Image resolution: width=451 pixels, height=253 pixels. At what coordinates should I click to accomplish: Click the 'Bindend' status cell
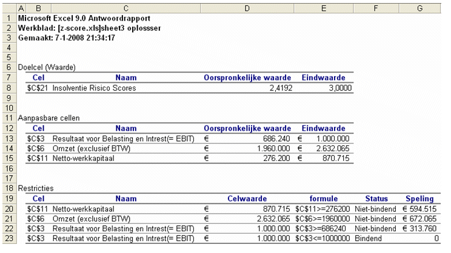point(368,238)
